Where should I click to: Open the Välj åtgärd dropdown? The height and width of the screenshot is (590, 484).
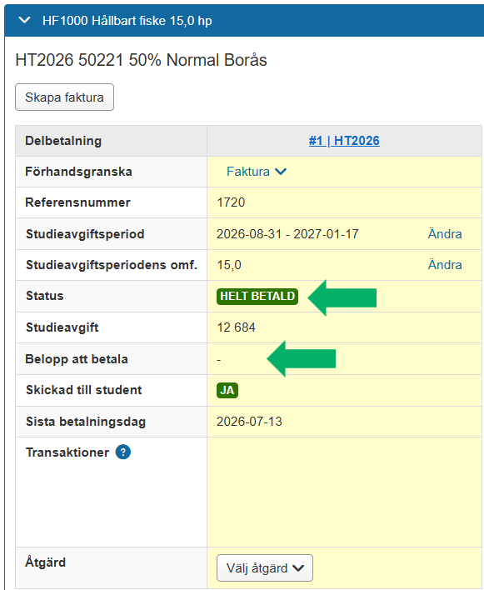tap(265, 567)
